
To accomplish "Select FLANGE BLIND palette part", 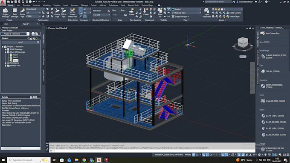I will 274,57.
